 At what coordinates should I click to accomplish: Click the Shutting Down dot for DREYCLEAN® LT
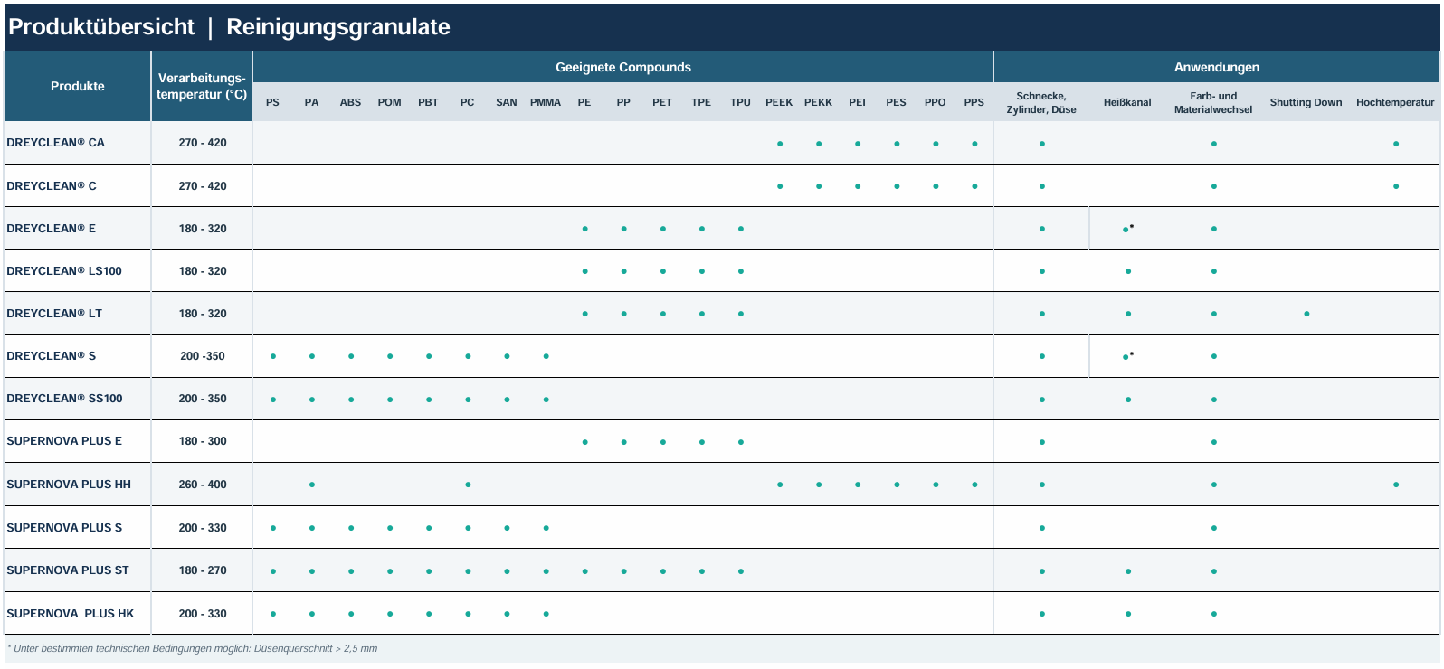click(1306, 314)
